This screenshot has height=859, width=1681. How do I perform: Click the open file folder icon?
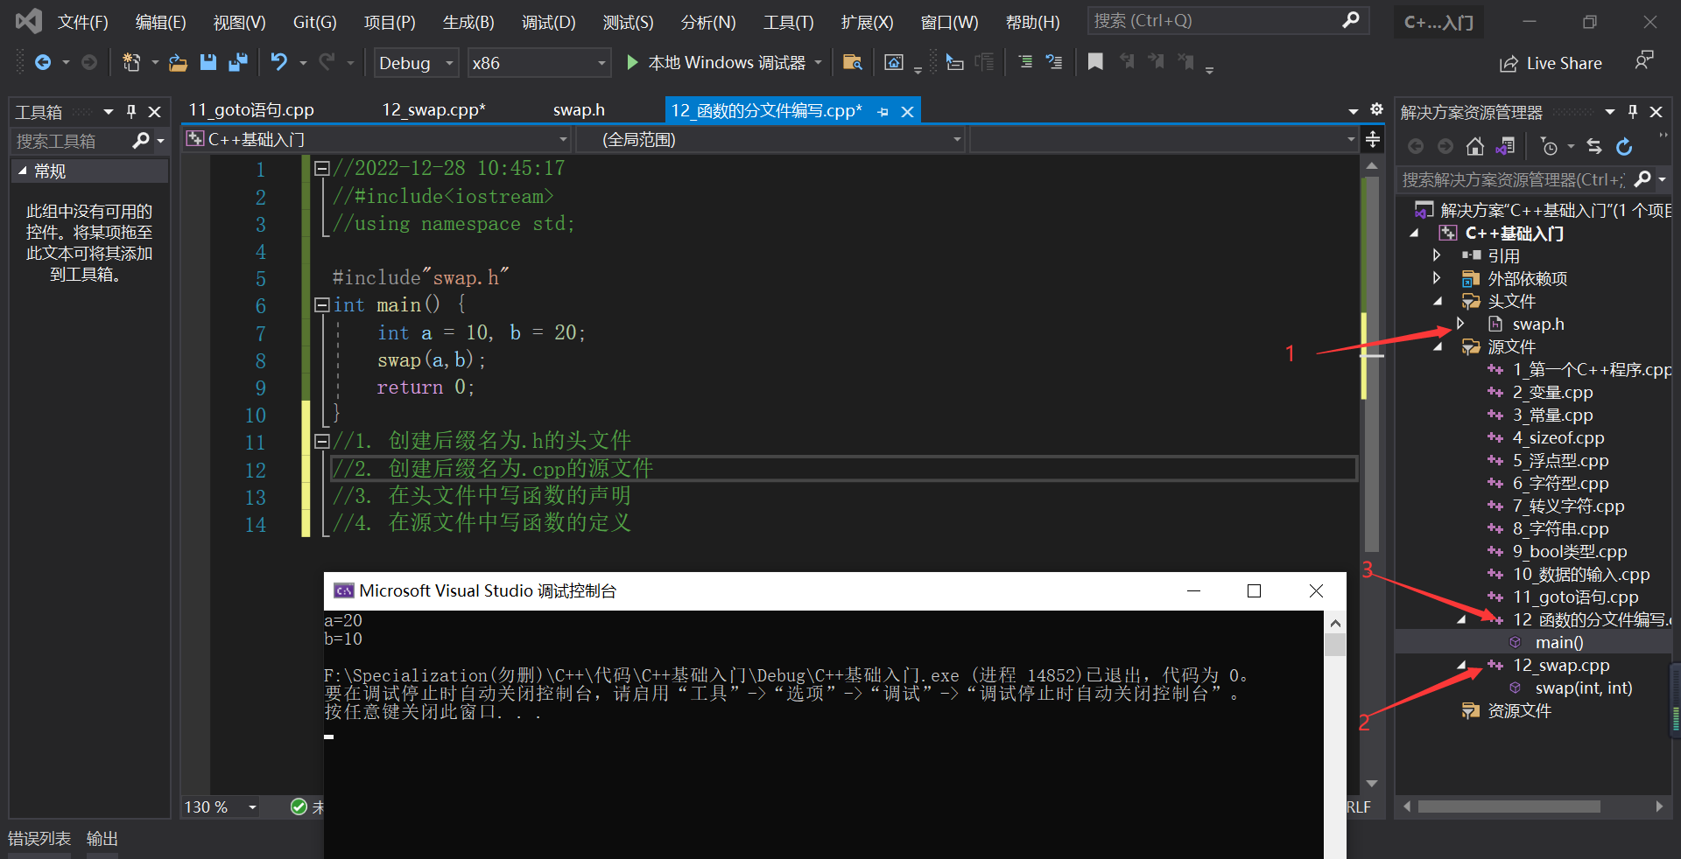(178, 62)
